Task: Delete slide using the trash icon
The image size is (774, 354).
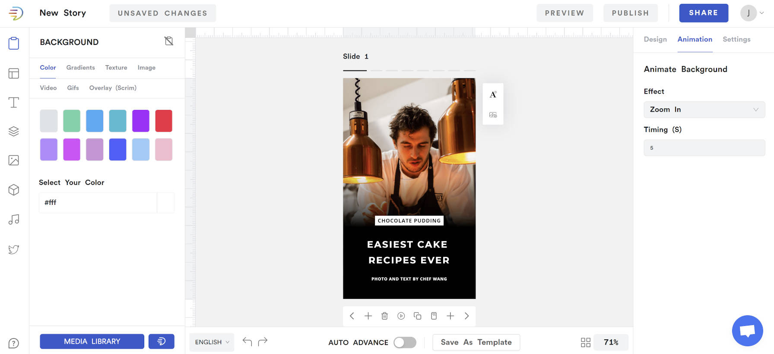Action: point(384,316)
